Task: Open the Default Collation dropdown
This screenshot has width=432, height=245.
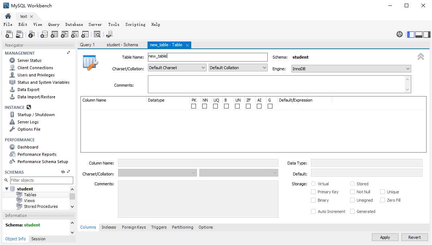Action: pos(238,68)
